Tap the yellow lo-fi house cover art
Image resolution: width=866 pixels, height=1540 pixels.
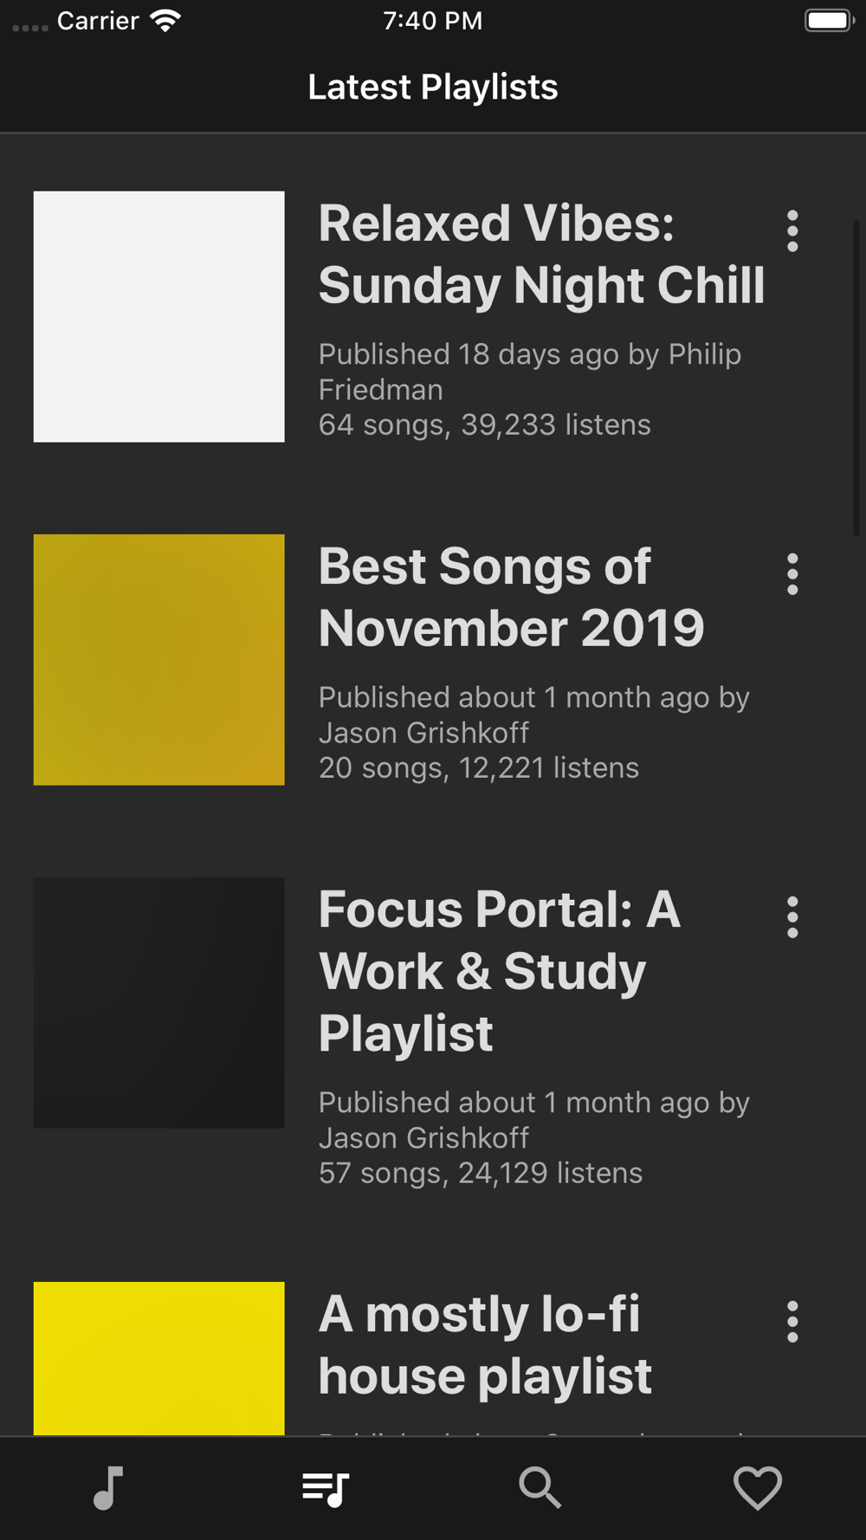[159, 1358]
